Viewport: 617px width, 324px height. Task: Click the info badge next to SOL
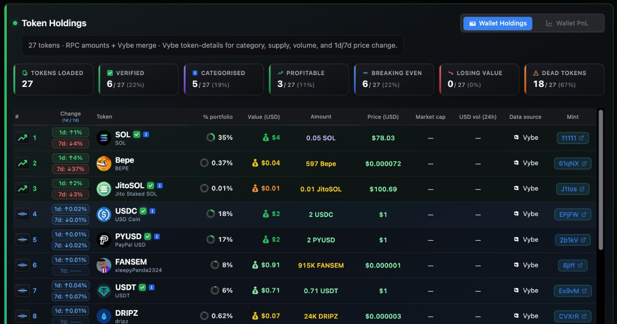(146, 135)
